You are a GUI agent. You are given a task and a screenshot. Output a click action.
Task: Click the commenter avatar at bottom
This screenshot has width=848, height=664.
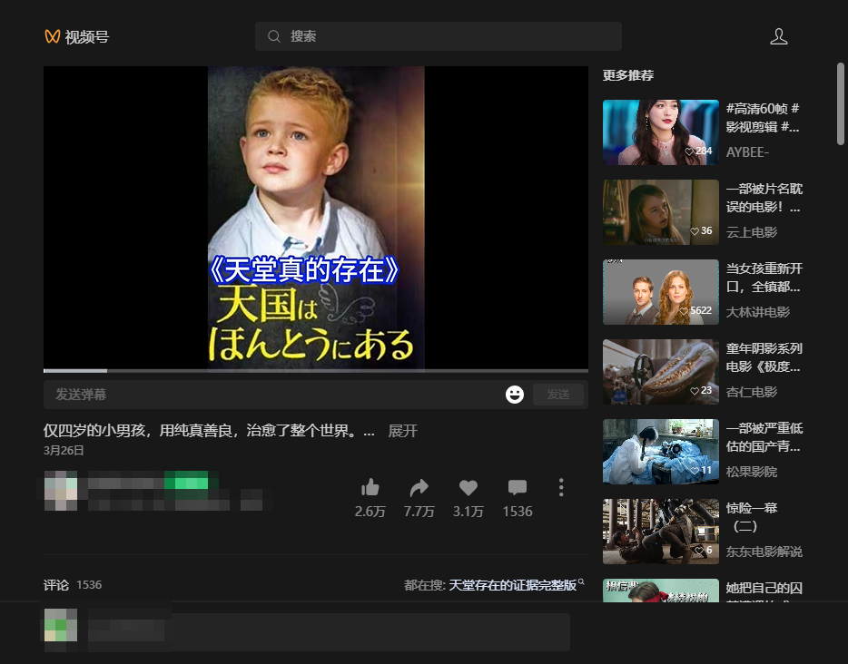tap(61, 626)
